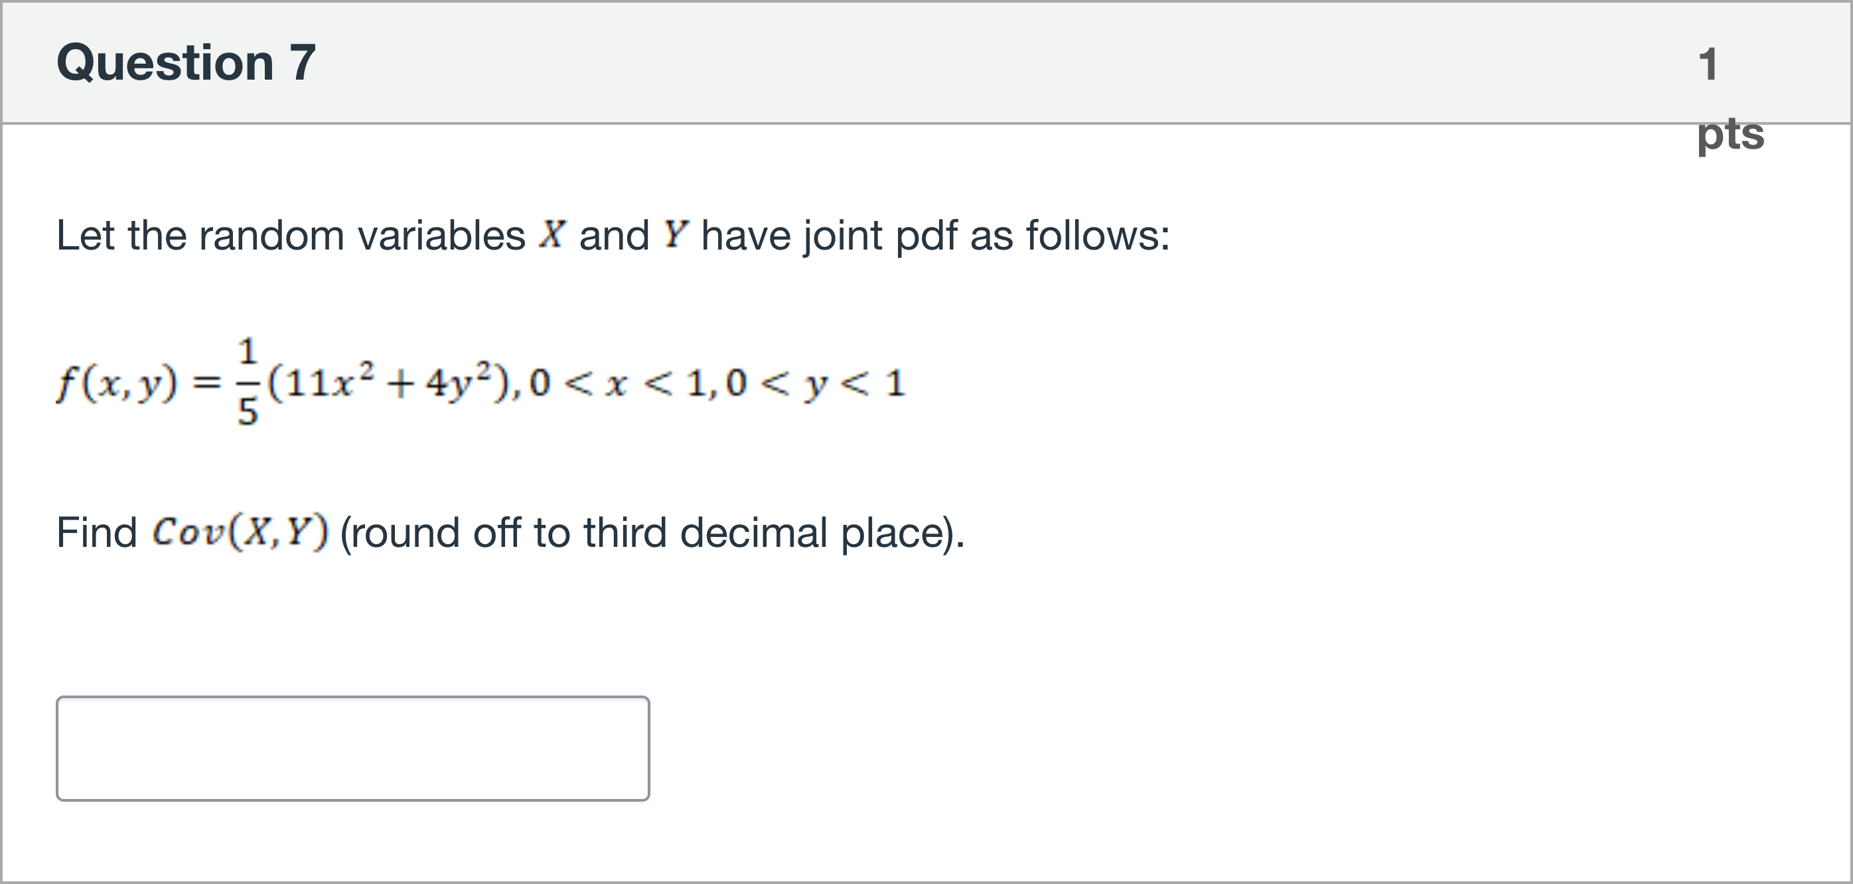Click the number 1 above pts
The width and height of the screenshot is (1853, 884).
tap(1708, 65)
